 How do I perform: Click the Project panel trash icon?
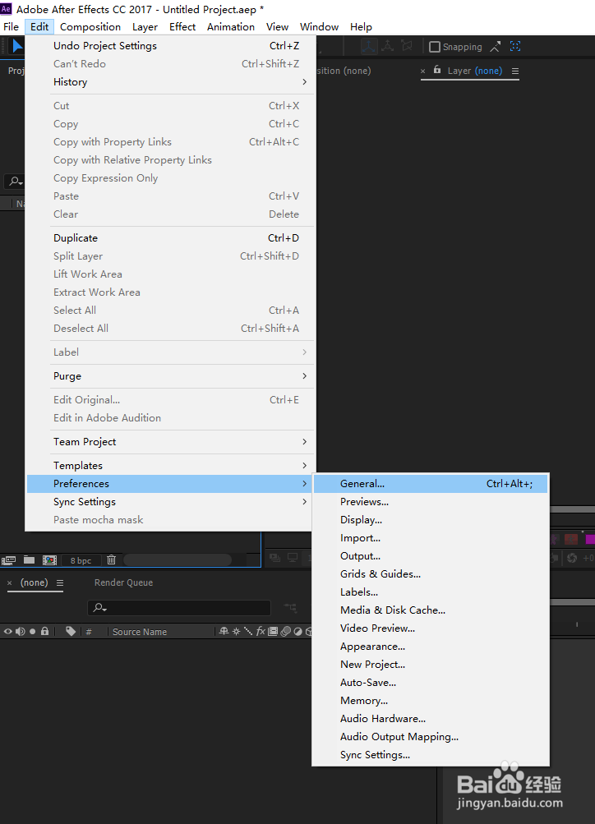pos(112,560)
